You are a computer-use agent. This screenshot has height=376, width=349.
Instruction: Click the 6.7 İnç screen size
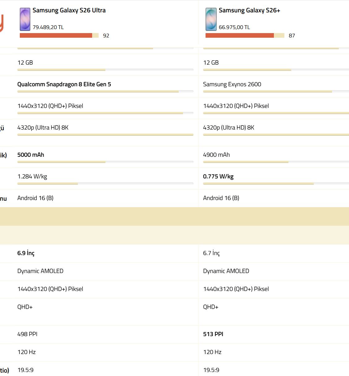click(211, 253)
